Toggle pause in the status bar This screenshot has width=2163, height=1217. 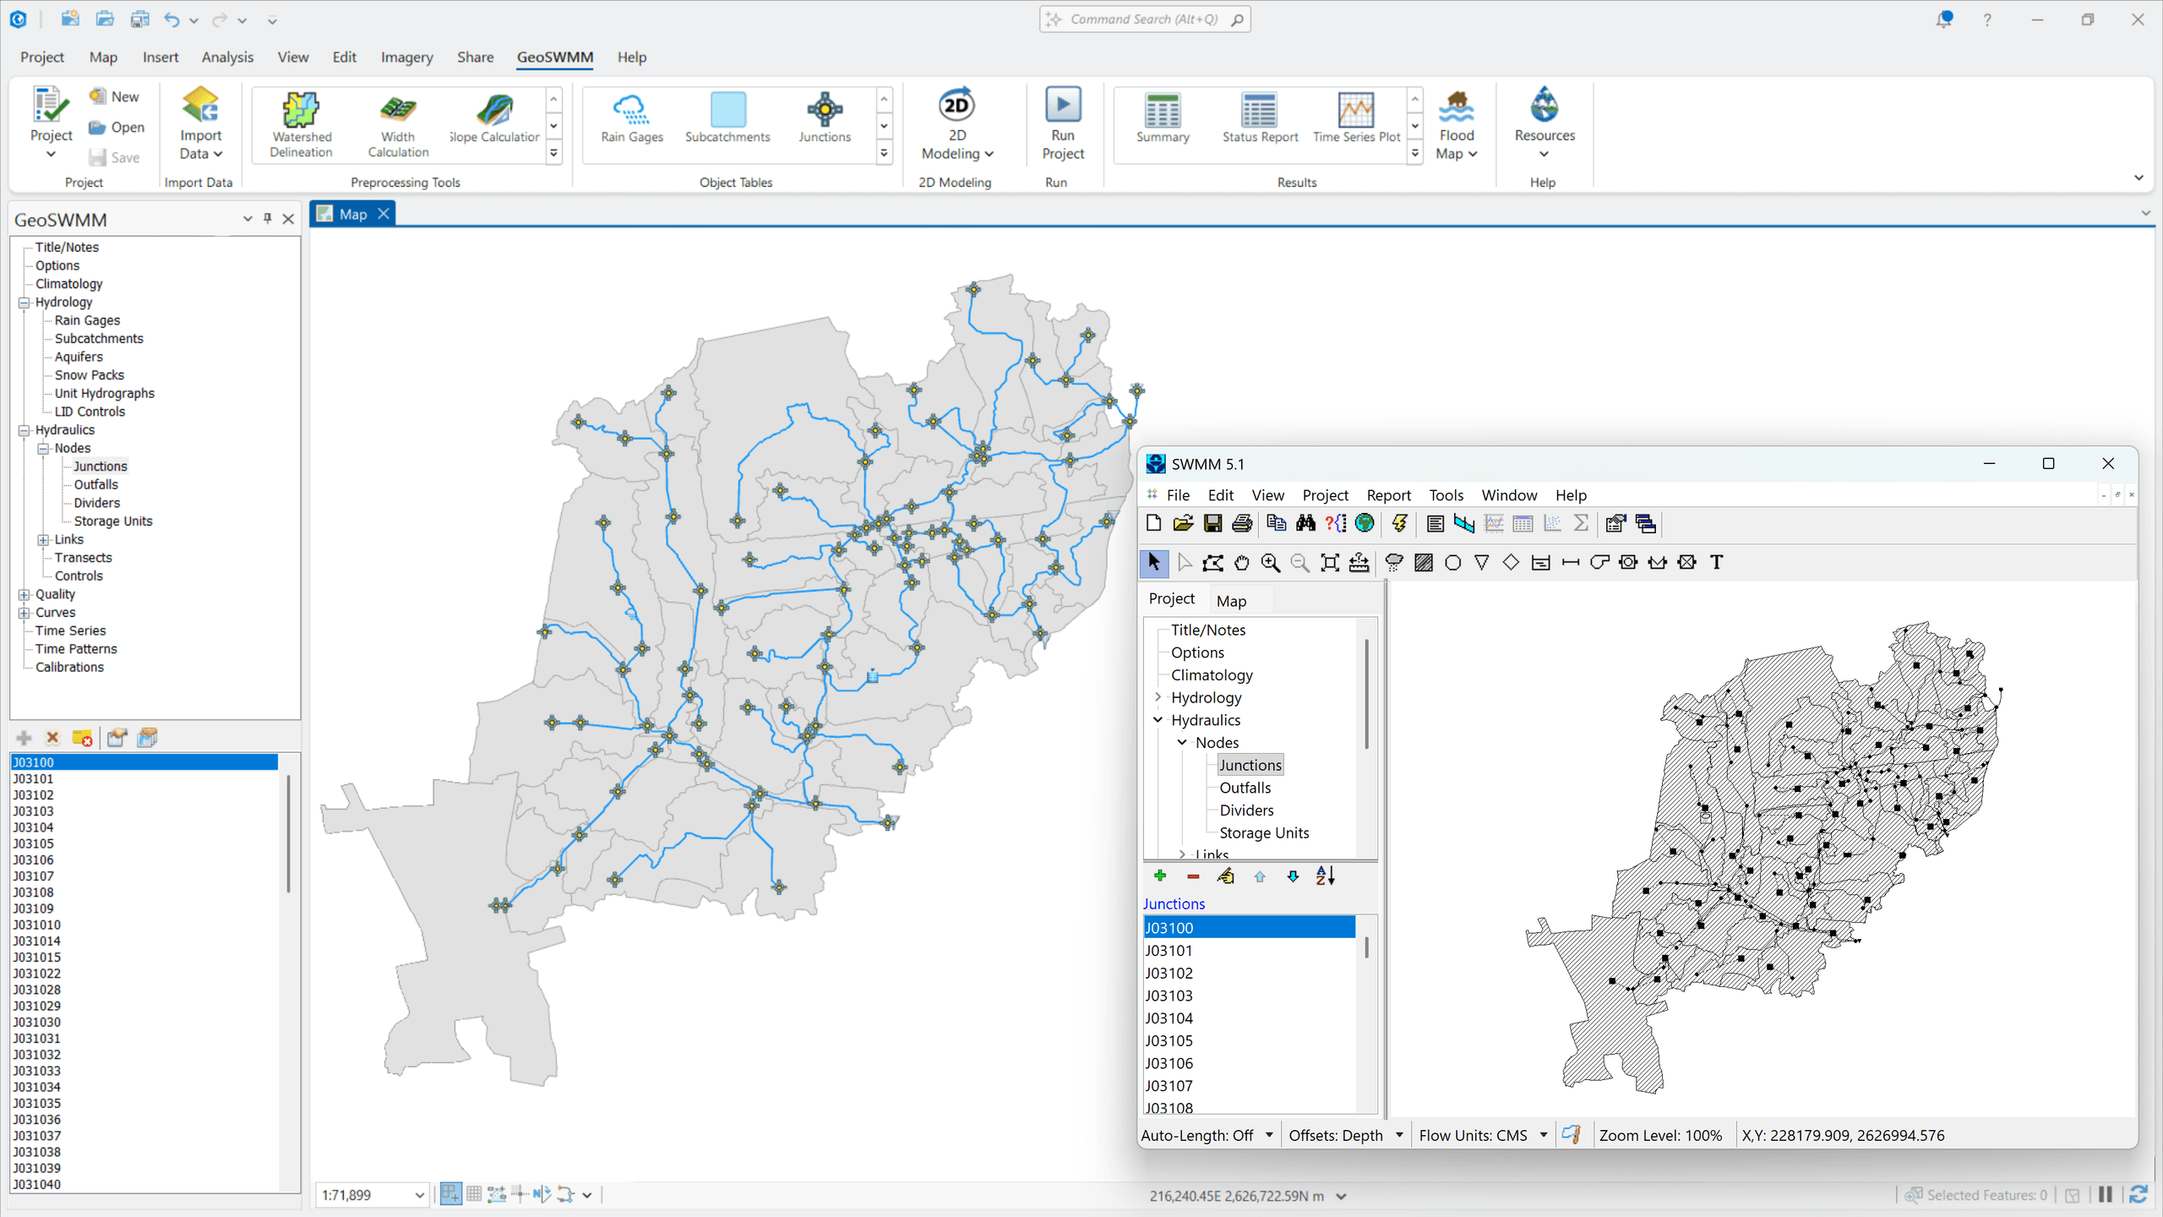coord(2106,1194)
